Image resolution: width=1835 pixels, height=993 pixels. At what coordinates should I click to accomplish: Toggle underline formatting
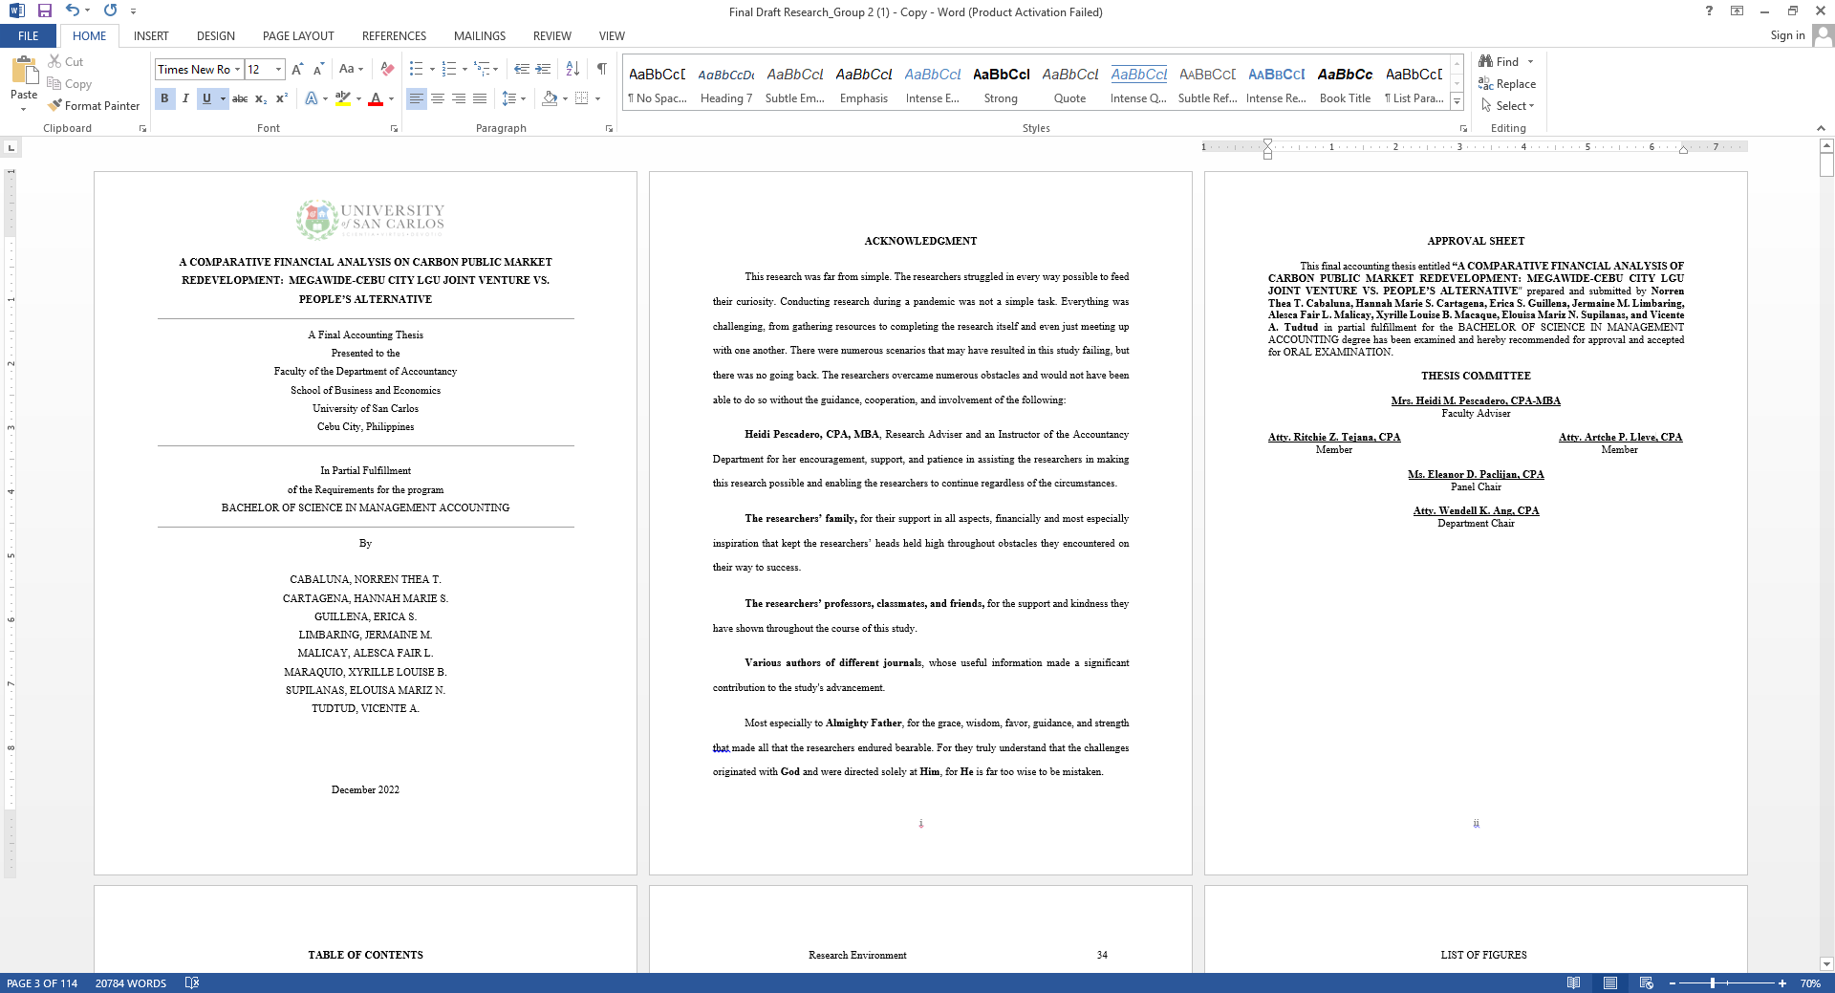tap(206, 98)
